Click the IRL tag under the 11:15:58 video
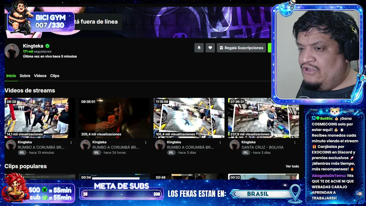 click(x=171, y=152)
